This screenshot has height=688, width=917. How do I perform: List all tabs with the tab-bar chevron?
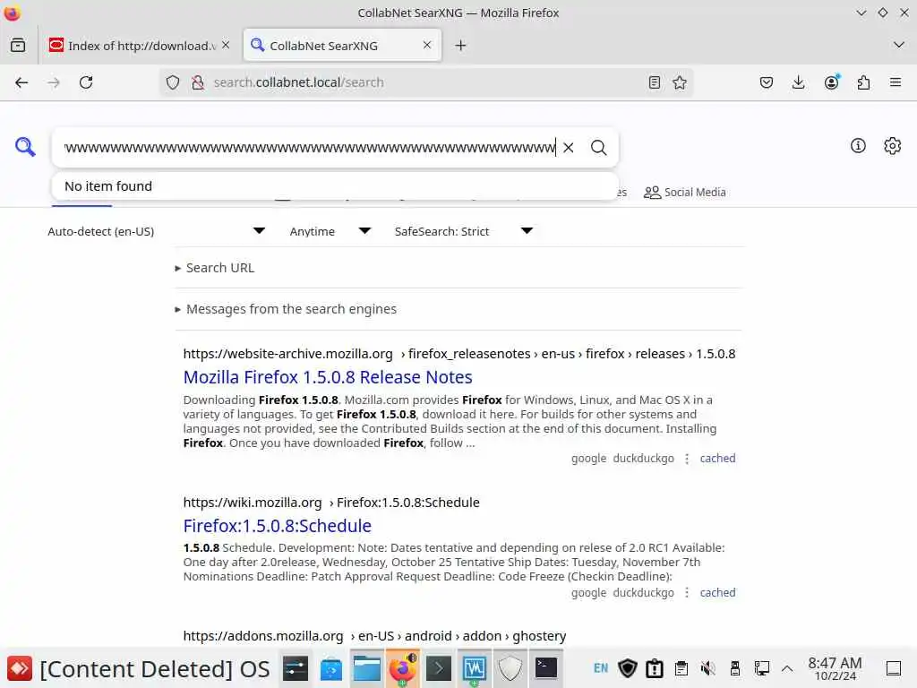[x=899, y=45]
